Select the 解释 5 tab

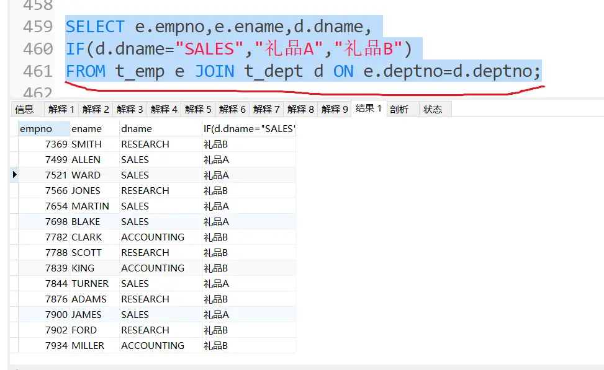click(x=197, y=110)
